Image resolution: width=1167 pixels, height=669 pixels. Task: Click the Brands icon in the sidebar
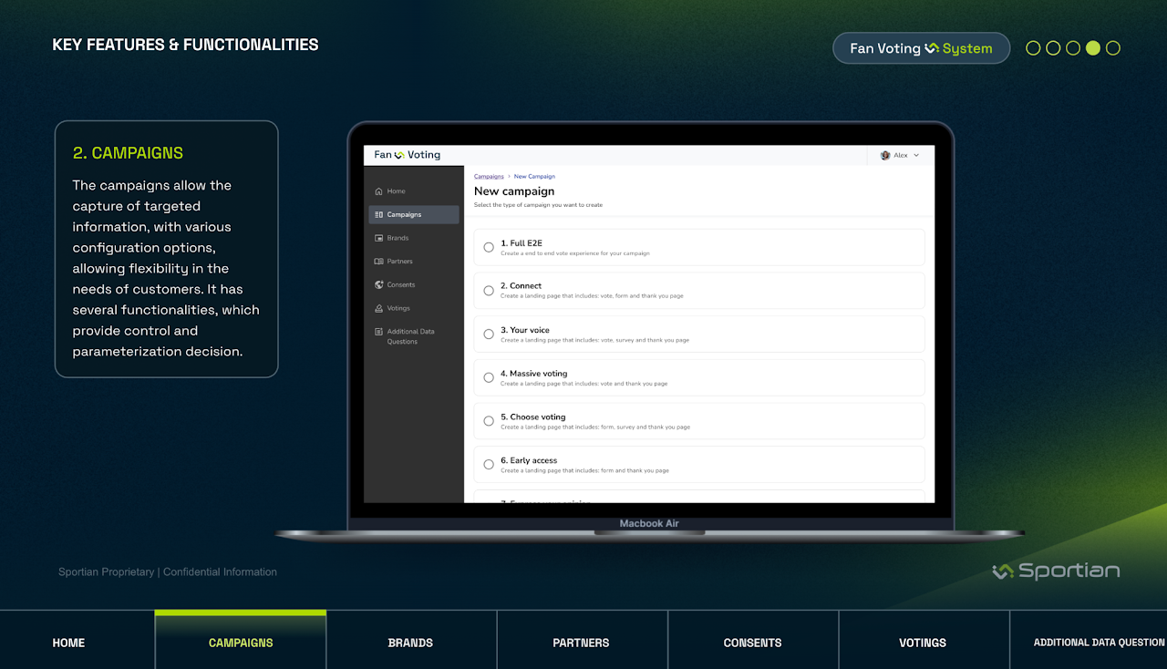point(379,238)
